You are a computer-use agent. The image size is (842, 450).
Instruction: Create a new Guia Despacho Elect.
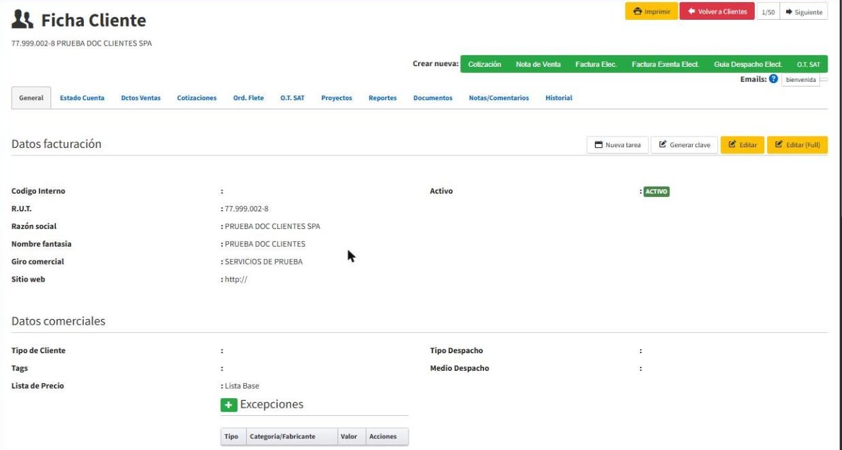pos(748,64)
